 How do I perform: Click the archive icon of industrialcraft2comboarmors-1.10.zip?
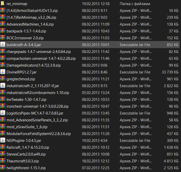3,92
